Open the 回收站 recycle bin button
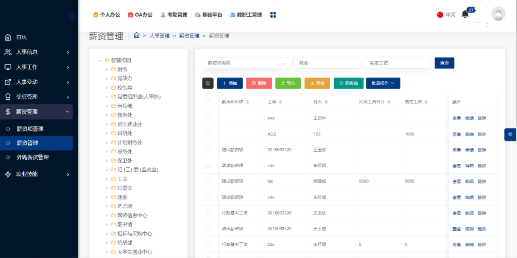517x258 pixels. (x=348, y=83)
